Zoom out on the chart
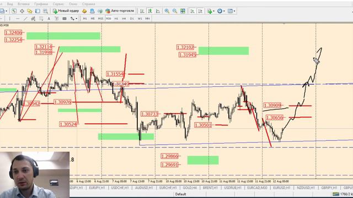The width and height of the screenshot is (353, 198). coord(175,11)
